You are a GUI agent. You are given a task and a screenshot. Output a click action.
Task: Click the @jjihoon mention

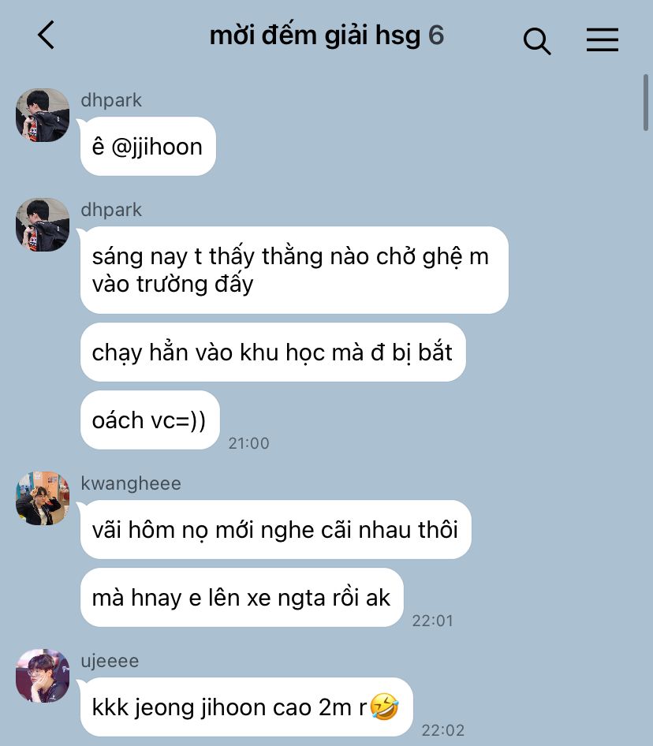tap(157, 147)
